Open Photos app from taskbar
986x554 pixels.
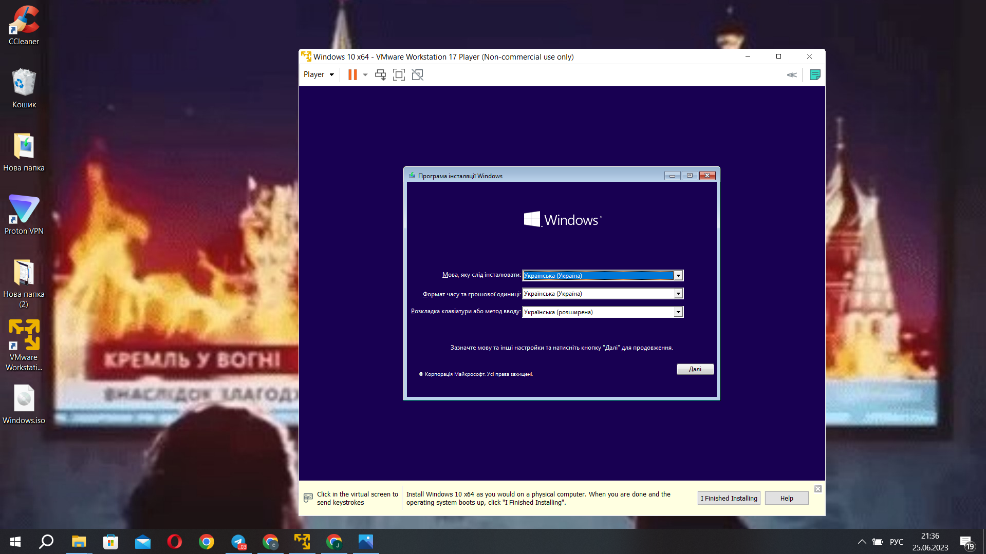click(x=366, y=542)
